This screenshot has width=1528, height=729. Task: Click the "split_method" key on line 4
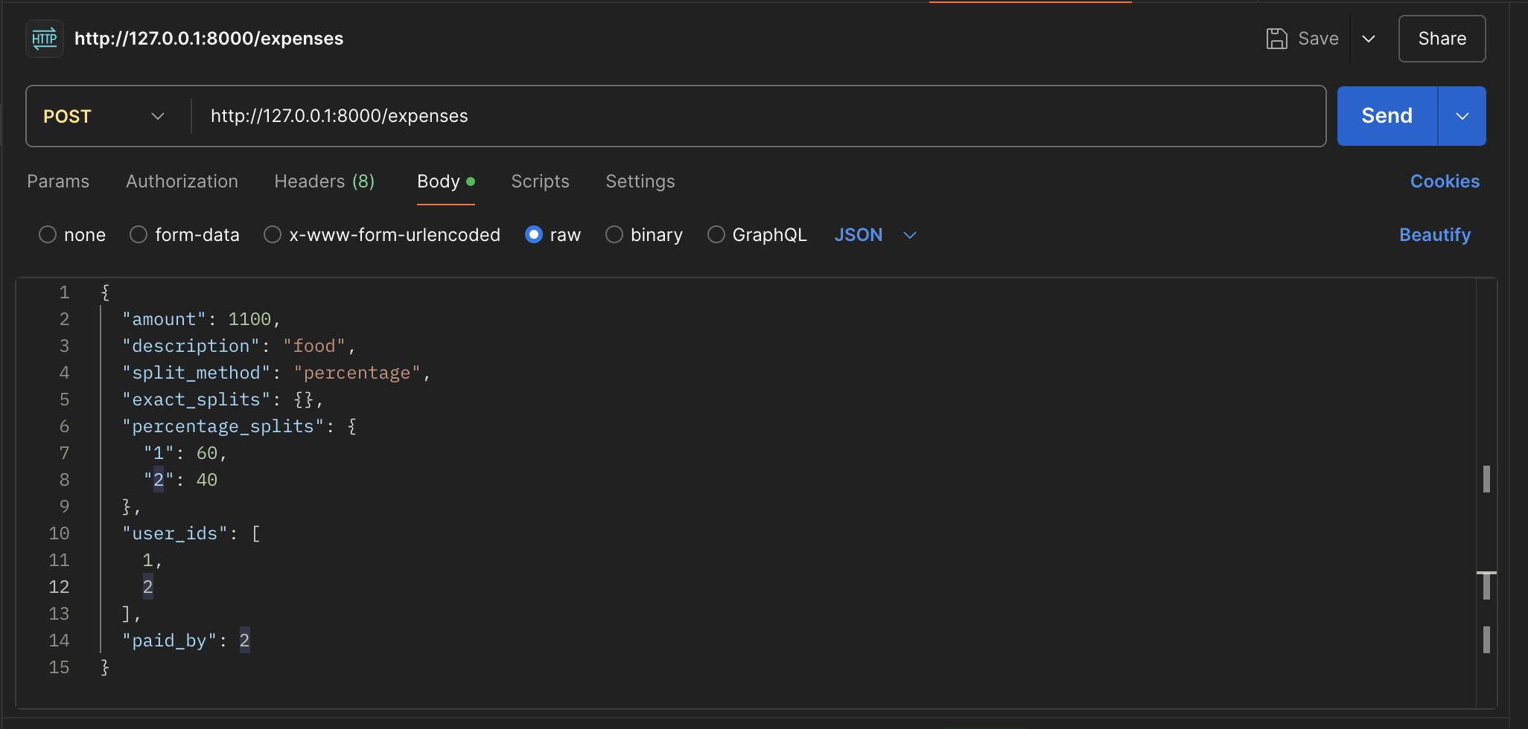point(197,373)
